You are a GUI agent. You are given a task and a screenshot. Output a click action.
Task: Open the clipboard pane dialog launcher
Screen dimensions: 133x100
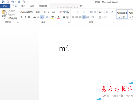point(18,23)
